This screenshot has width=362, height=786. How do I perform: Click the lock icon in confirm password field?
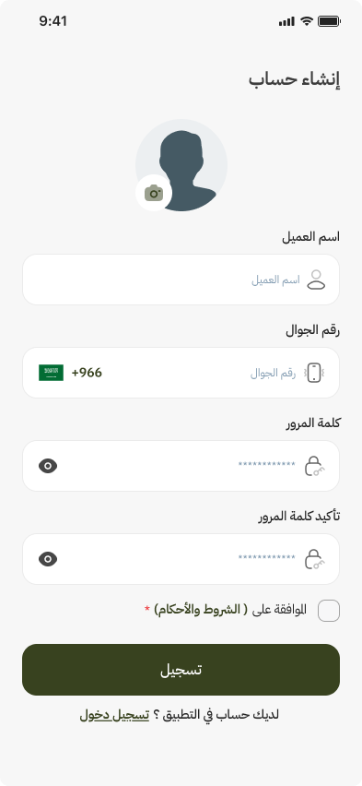click(x=314, y=559)
